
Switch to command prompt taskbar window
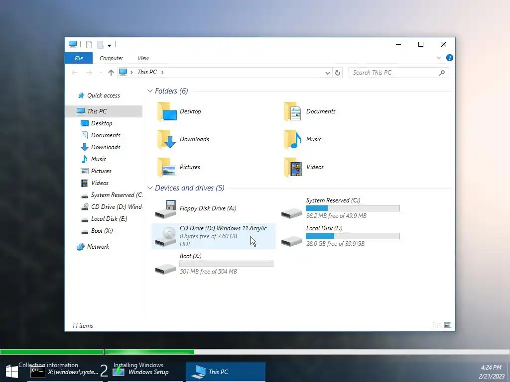[64, 372]
